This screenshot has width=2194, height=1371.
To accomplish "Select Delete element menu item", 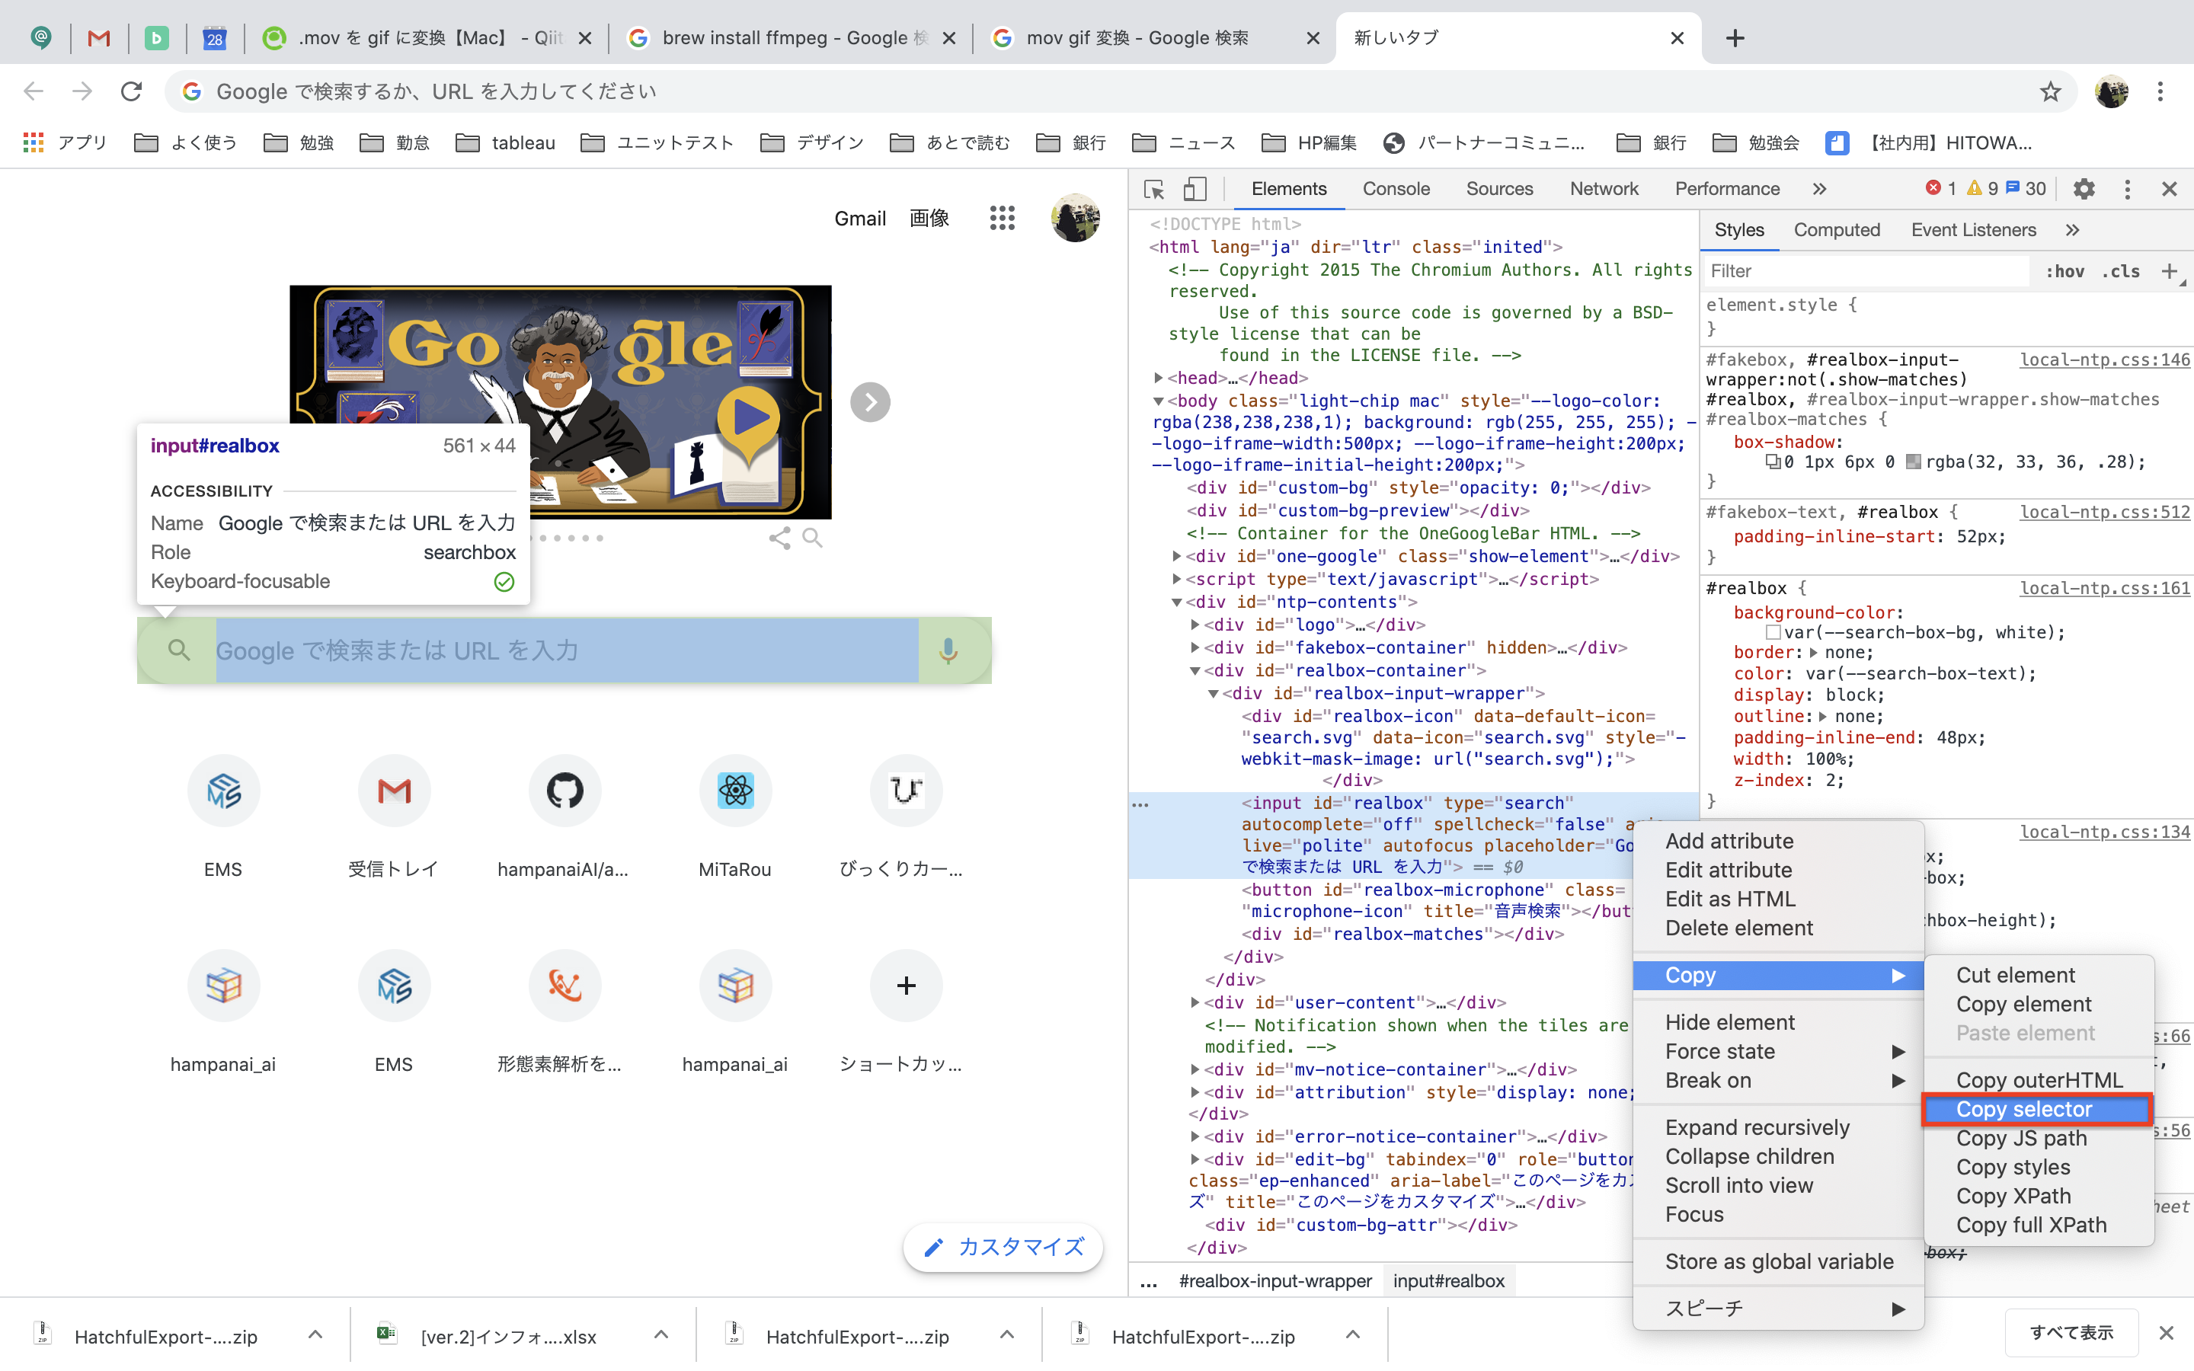I will click(x=1778, y=928).
